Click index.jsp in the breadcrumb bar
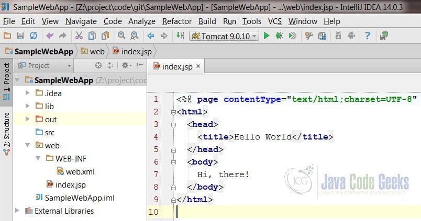The image size is (421, 221). coord(132,51)
